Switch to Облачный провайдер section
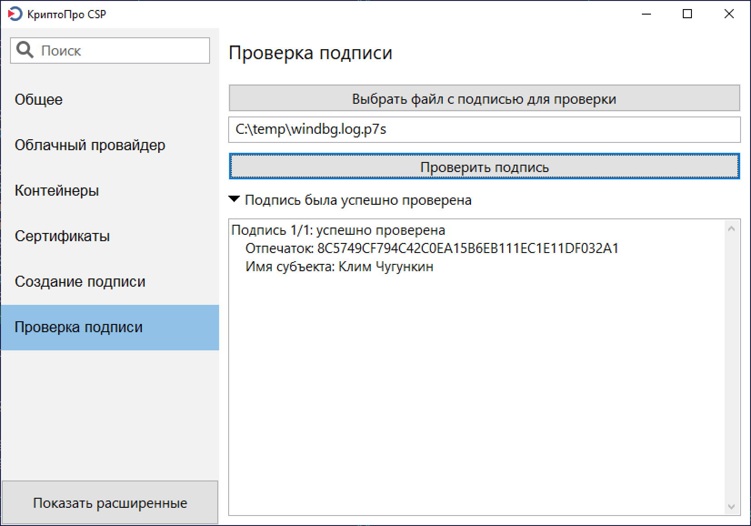This screenshot has width=751, height=526. click(x=90, y=145)
